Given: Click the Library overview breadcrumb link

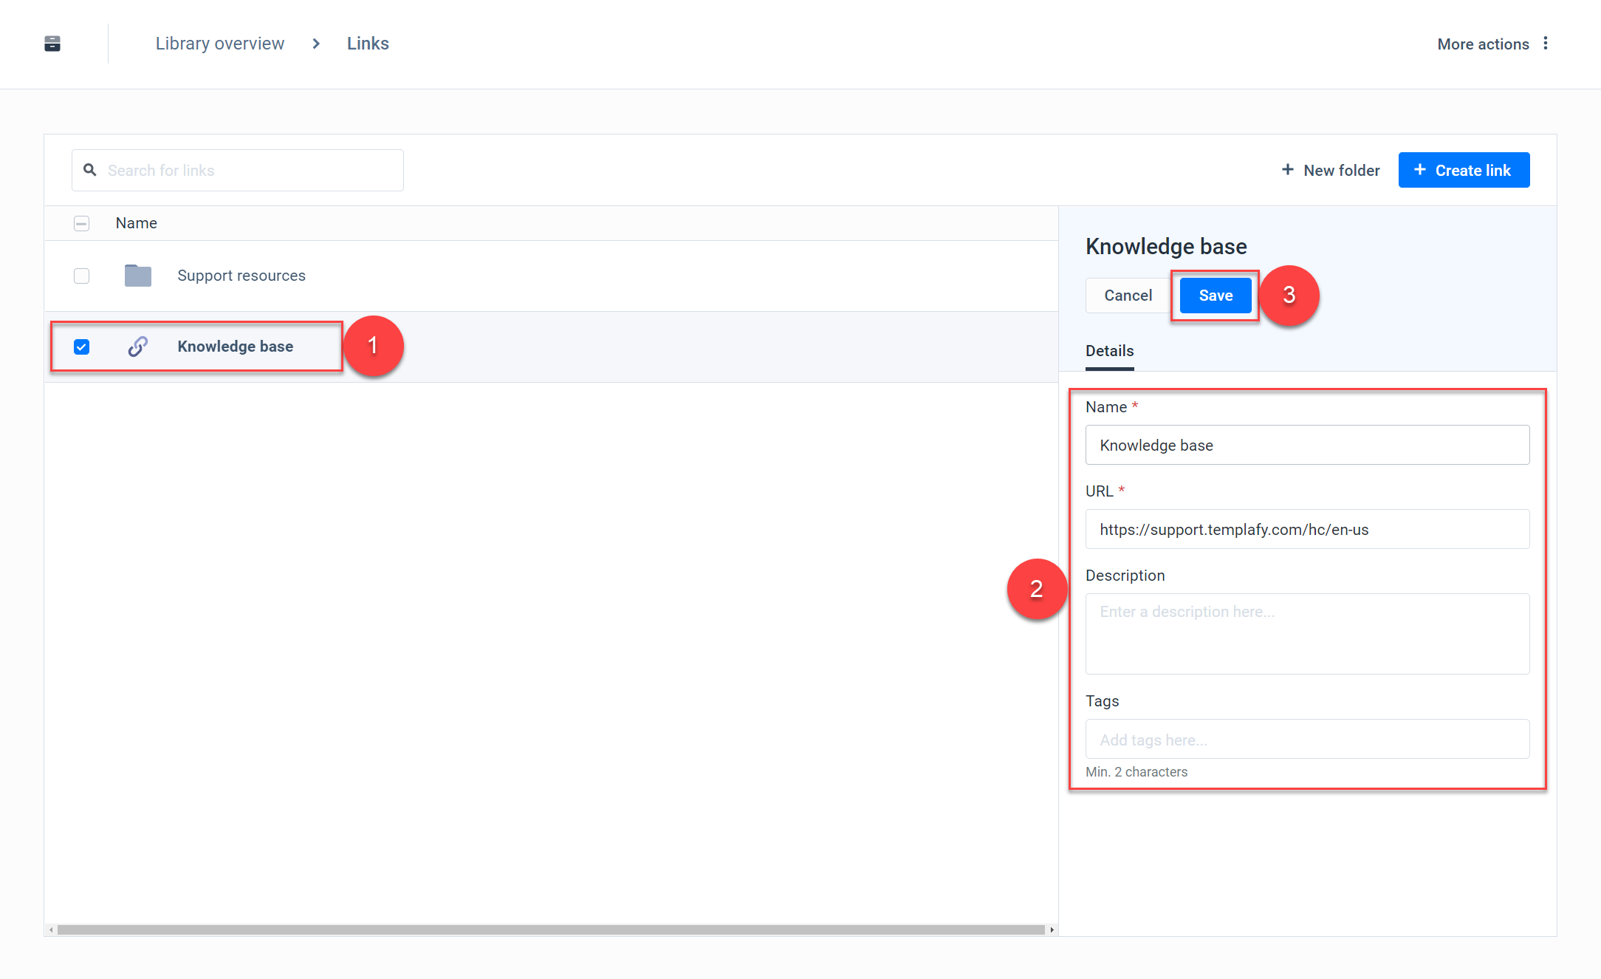Looking at the screenshot, I should [x=219, y=44].
